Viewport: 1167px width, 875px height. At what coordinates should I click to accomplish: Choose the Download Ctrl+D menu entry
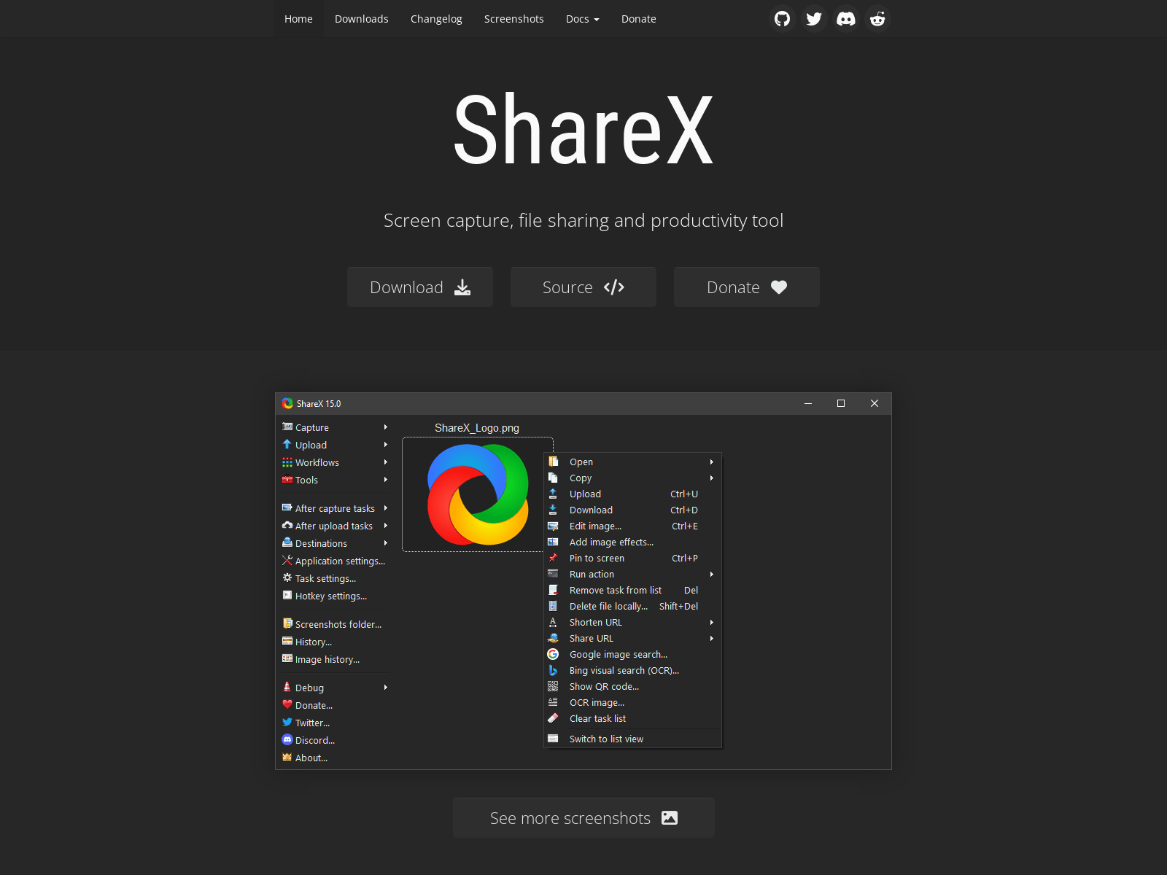point(632,510)
